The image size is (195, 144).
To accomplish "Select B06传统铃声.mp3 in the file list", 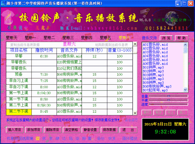I will click(x=157, y=86).
